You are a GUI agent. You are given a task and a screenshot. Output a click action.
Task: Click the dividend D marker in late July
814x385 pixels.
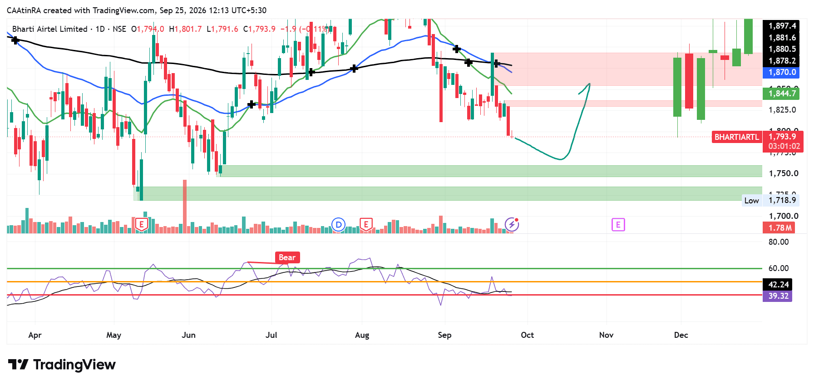[338, 224]
